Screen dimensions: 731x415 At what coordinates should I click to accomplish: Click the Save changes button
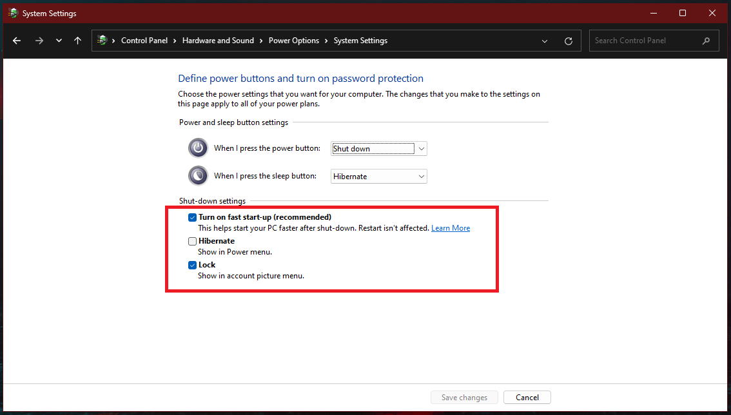(464, 398)
